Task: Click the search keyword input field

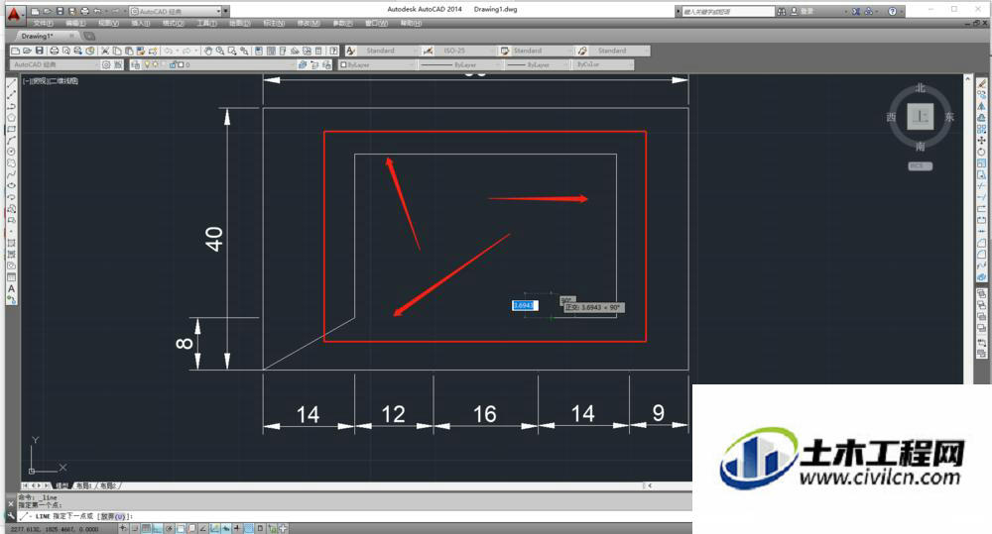Action: point(727,11)
